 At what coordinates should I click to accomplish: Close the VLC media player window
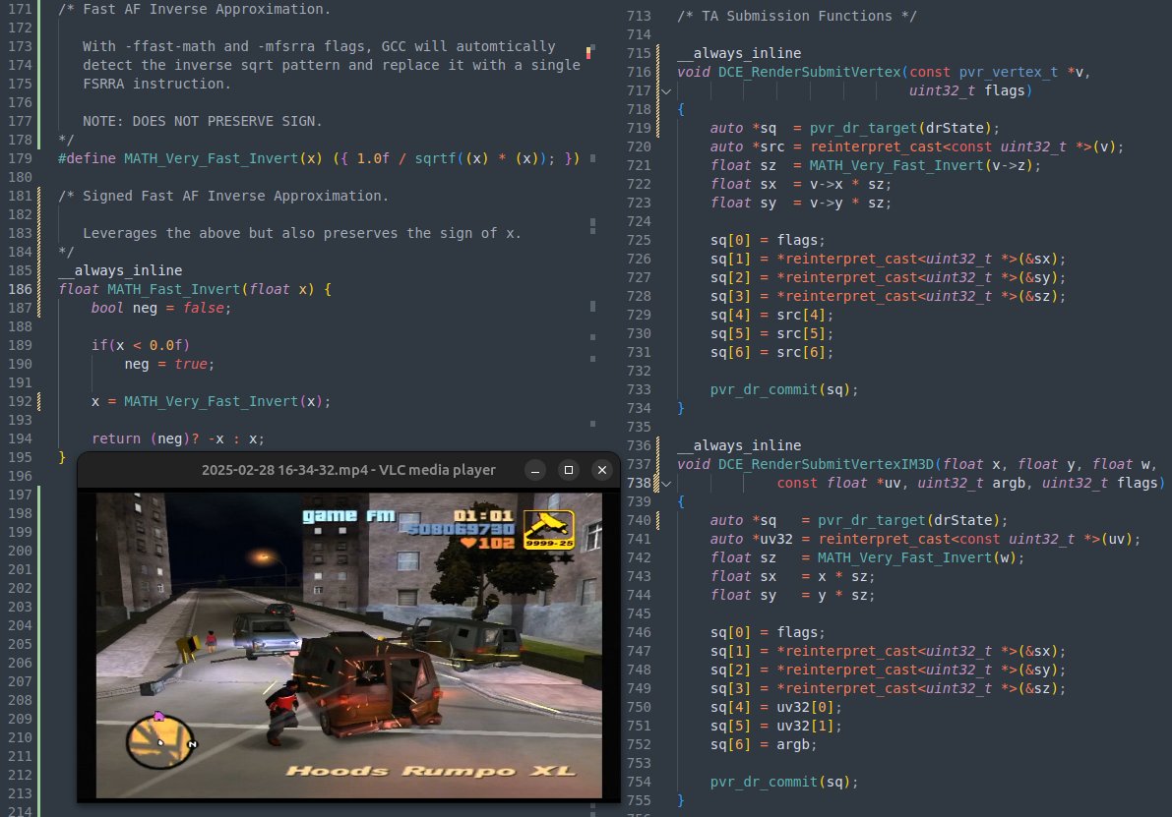(x=601, y=470)
